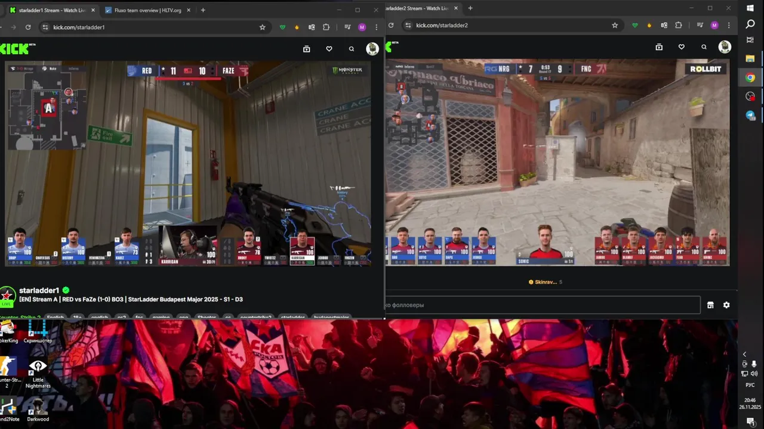The width and height of the screenshot is (764, 429).
Task: Click address bar showing kick.com/starladder2
Action: 512,25
